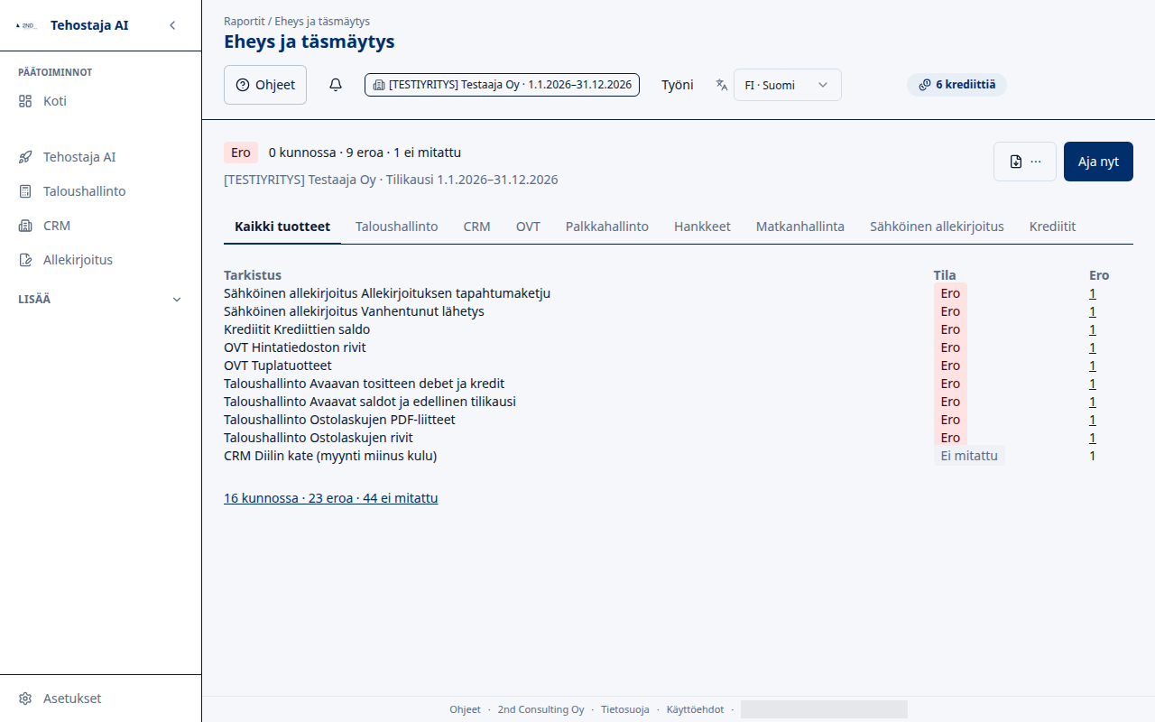Click the Aja nyt button

click(x=1098, y=162)
